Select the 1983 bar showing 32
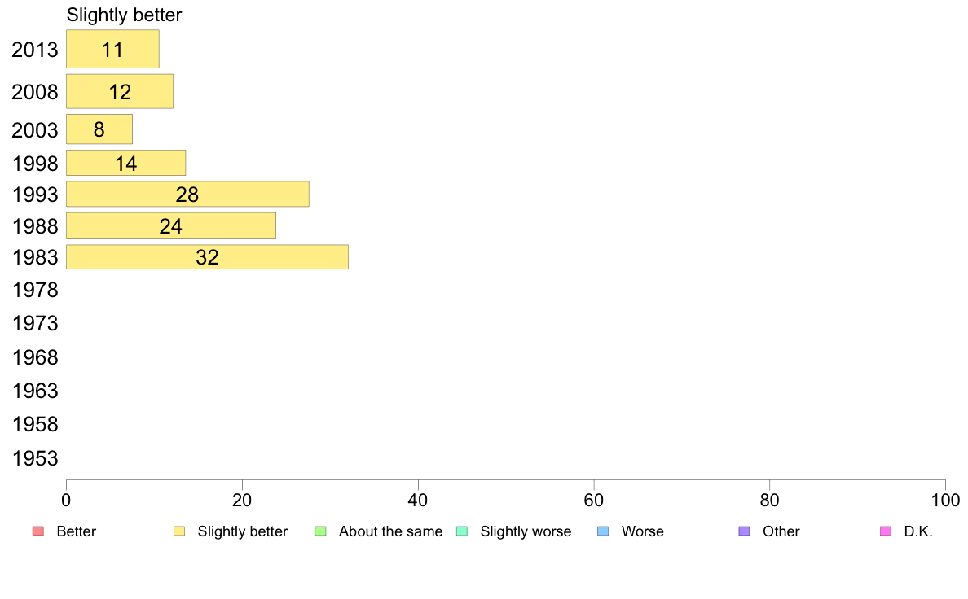This screenshot has width=968, height=599. click(x=208, y=257)
